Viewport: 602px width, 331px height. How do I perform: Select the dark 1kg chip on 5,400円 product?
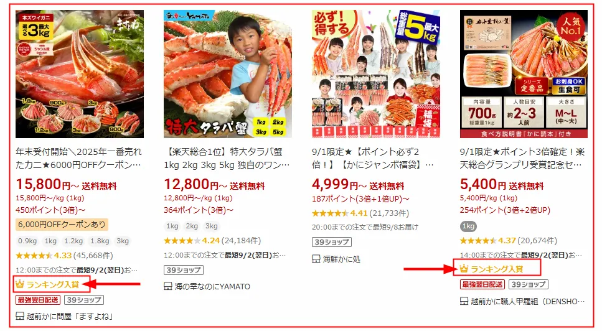click(x=468, y=226)
